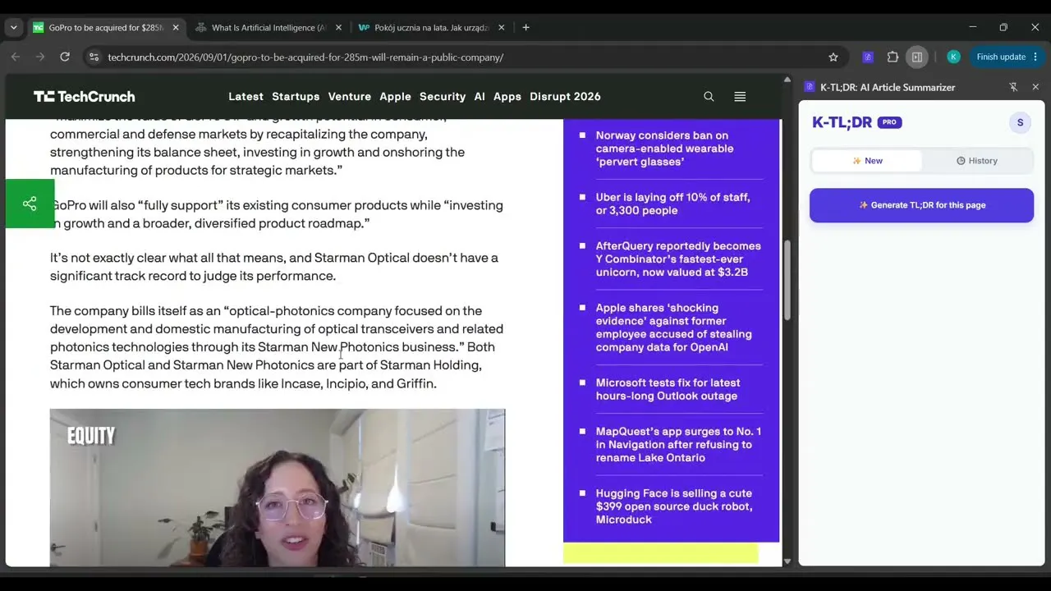
Task: Close the K-TL;DR side panel
Action: point(1035,87)
